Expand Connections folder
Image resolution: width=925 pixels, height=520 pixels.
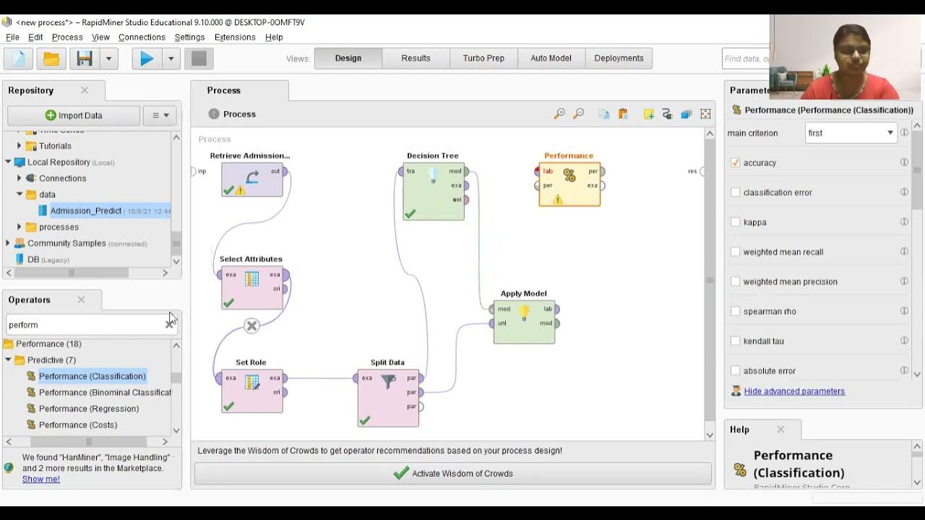click(20, 178)
